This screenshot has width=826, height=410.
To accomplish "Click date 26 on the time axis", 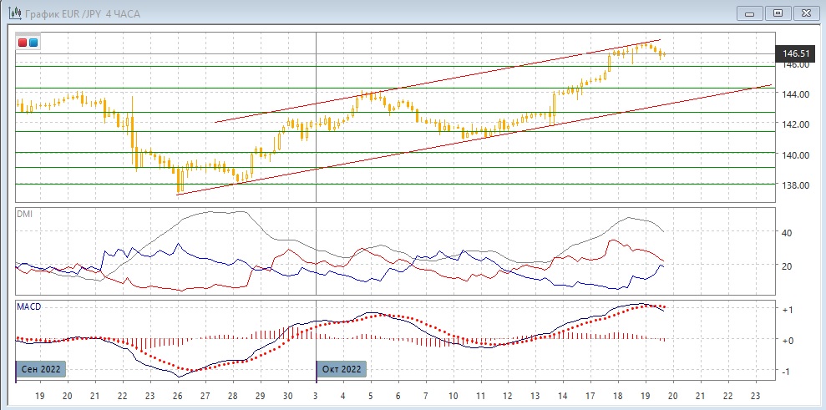I will (x=177, y=395).
